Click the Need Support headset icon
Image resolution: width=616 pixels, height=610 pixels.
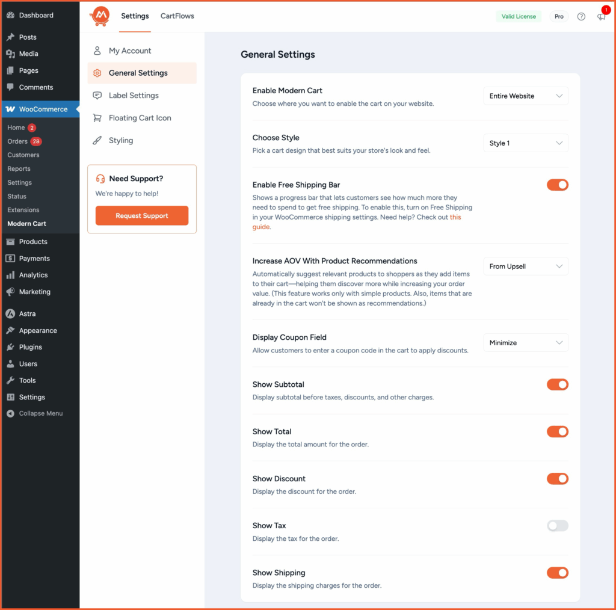pyautogui.click(x=100, y=179)
